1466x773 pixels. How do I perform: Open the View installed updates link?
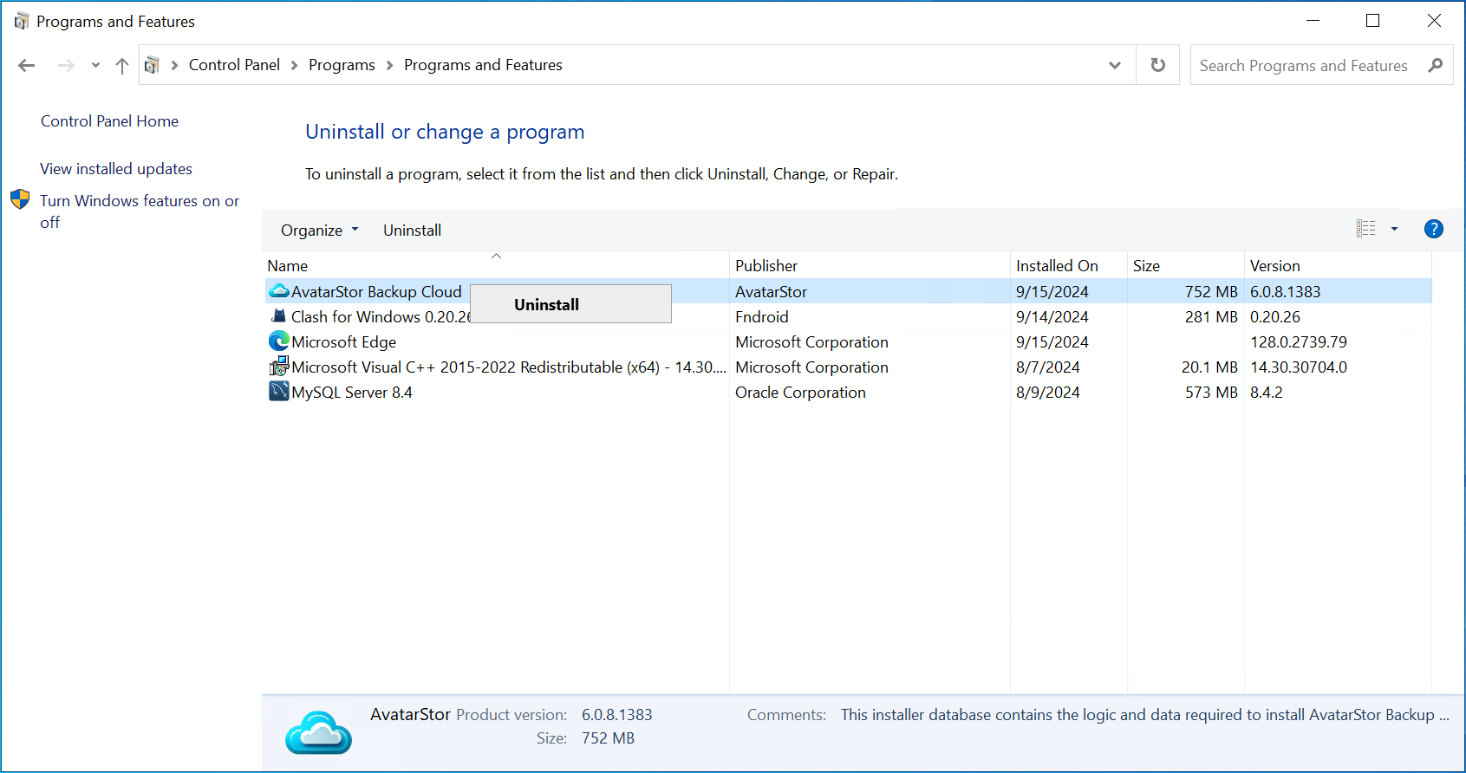(116, 169)
